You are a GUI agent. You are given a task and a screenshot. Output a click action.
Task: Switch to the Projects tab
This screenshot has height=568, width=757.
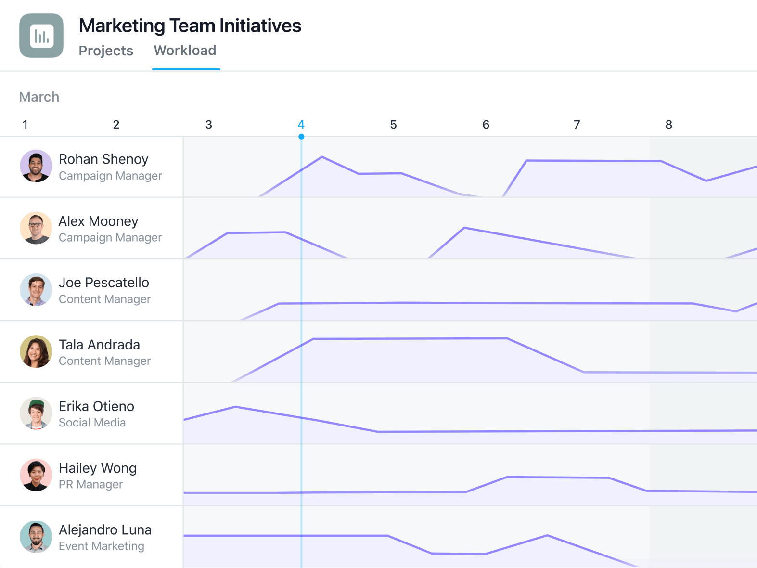tap(106, 51)
